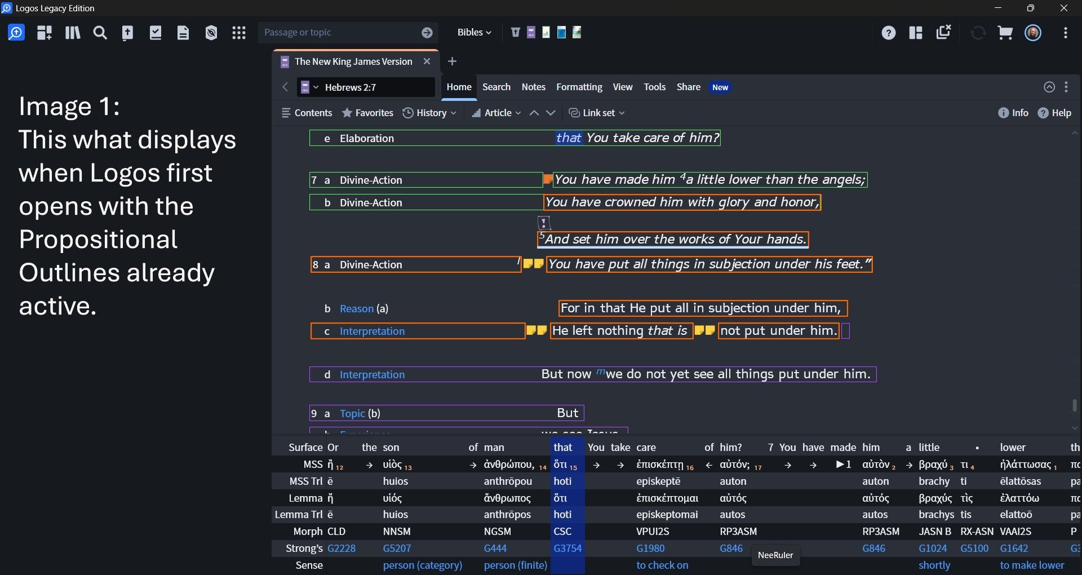1082x575 pixels.
Task: Click the sense link 'person (category)'
Action: [423, 565]
